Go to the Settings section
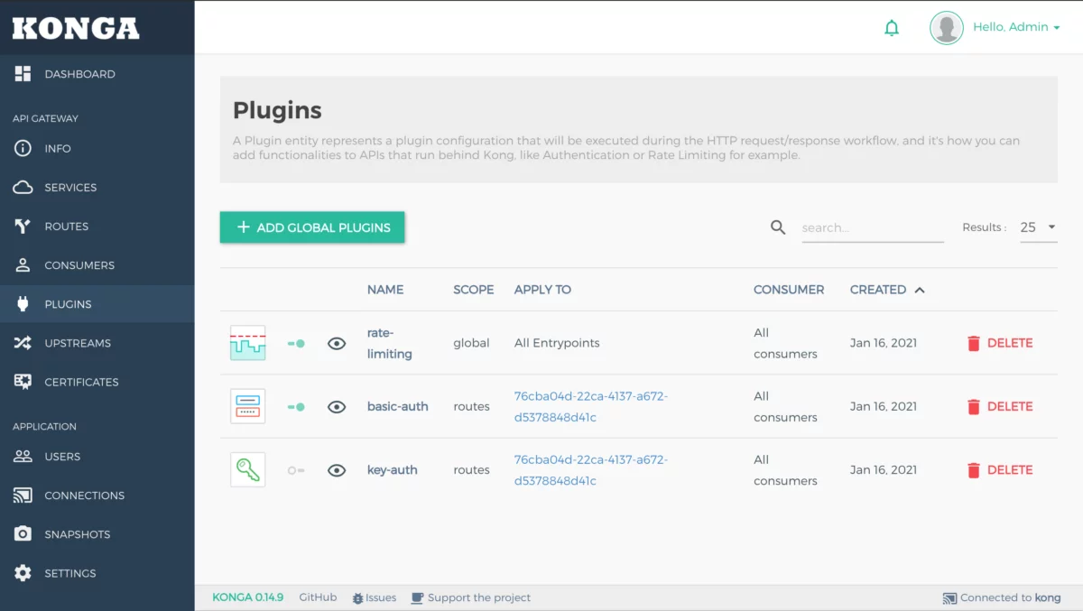This screenshot has width=1083, height=611. [70, 572]
